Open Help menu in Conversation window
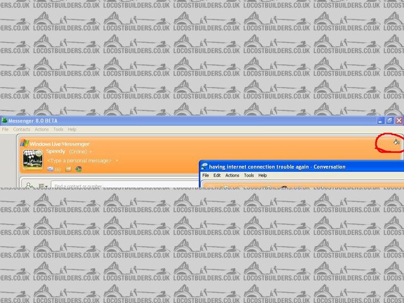404x303 pixels. (263, 175)
